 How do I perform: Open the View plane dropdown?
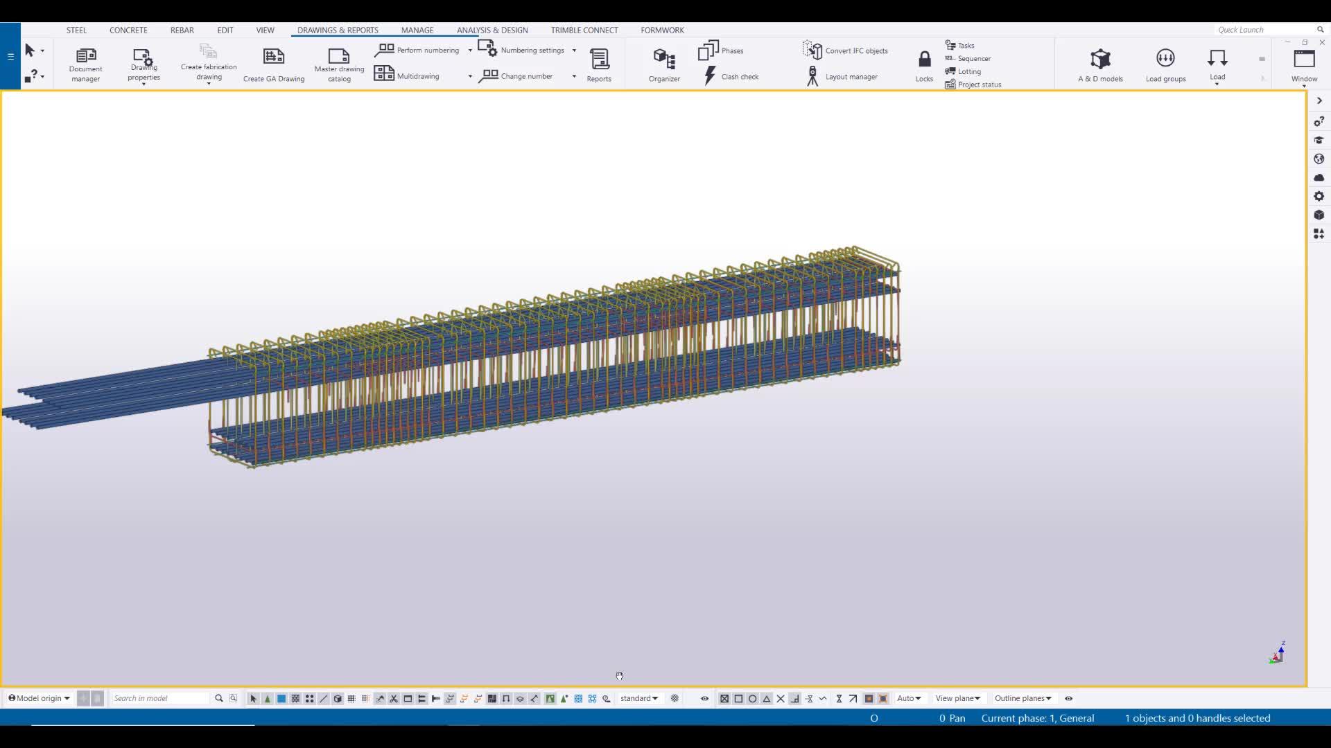[x=957, y=699]
